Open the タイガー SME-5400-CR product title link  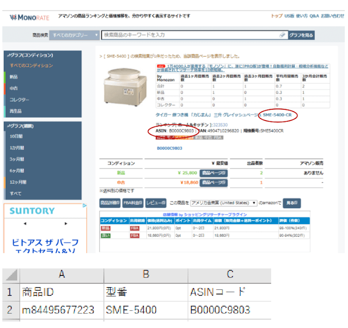click(x=223, y=115)
